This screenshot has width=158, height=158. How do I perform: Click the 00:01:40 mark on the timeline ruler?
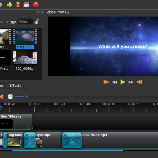(x=84, y=104)
